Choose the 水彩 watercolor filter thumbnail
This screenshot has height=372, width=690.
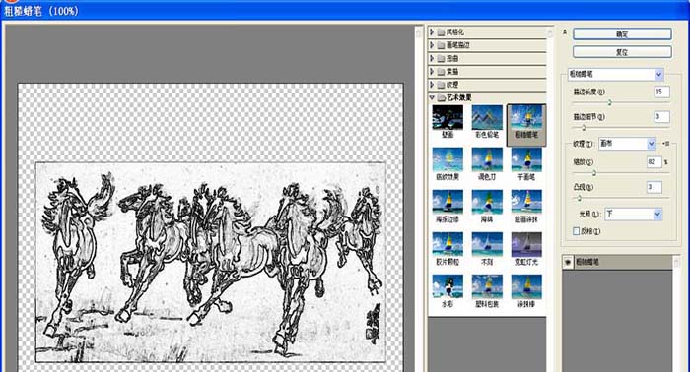(448, 286)
